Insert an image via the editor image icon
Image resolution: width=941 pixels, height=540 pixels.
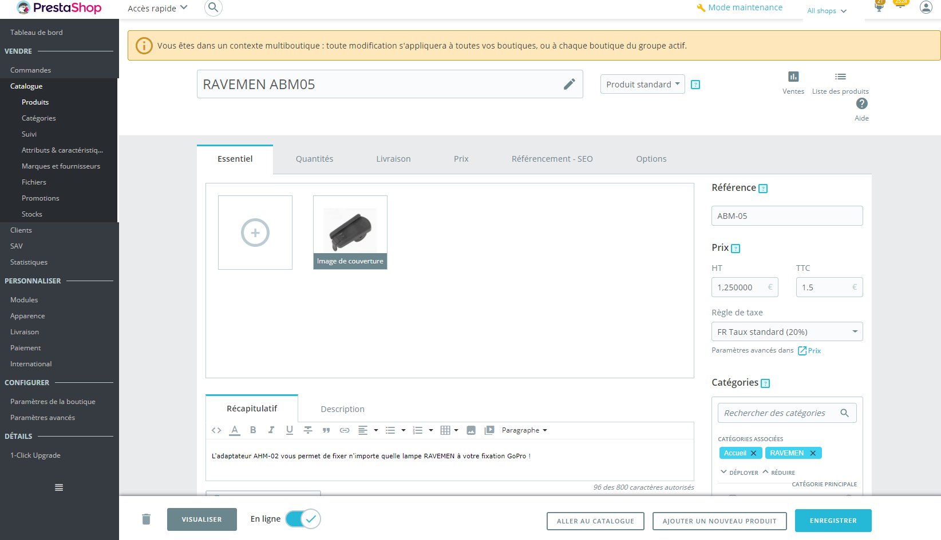click(x=471, y=430)
